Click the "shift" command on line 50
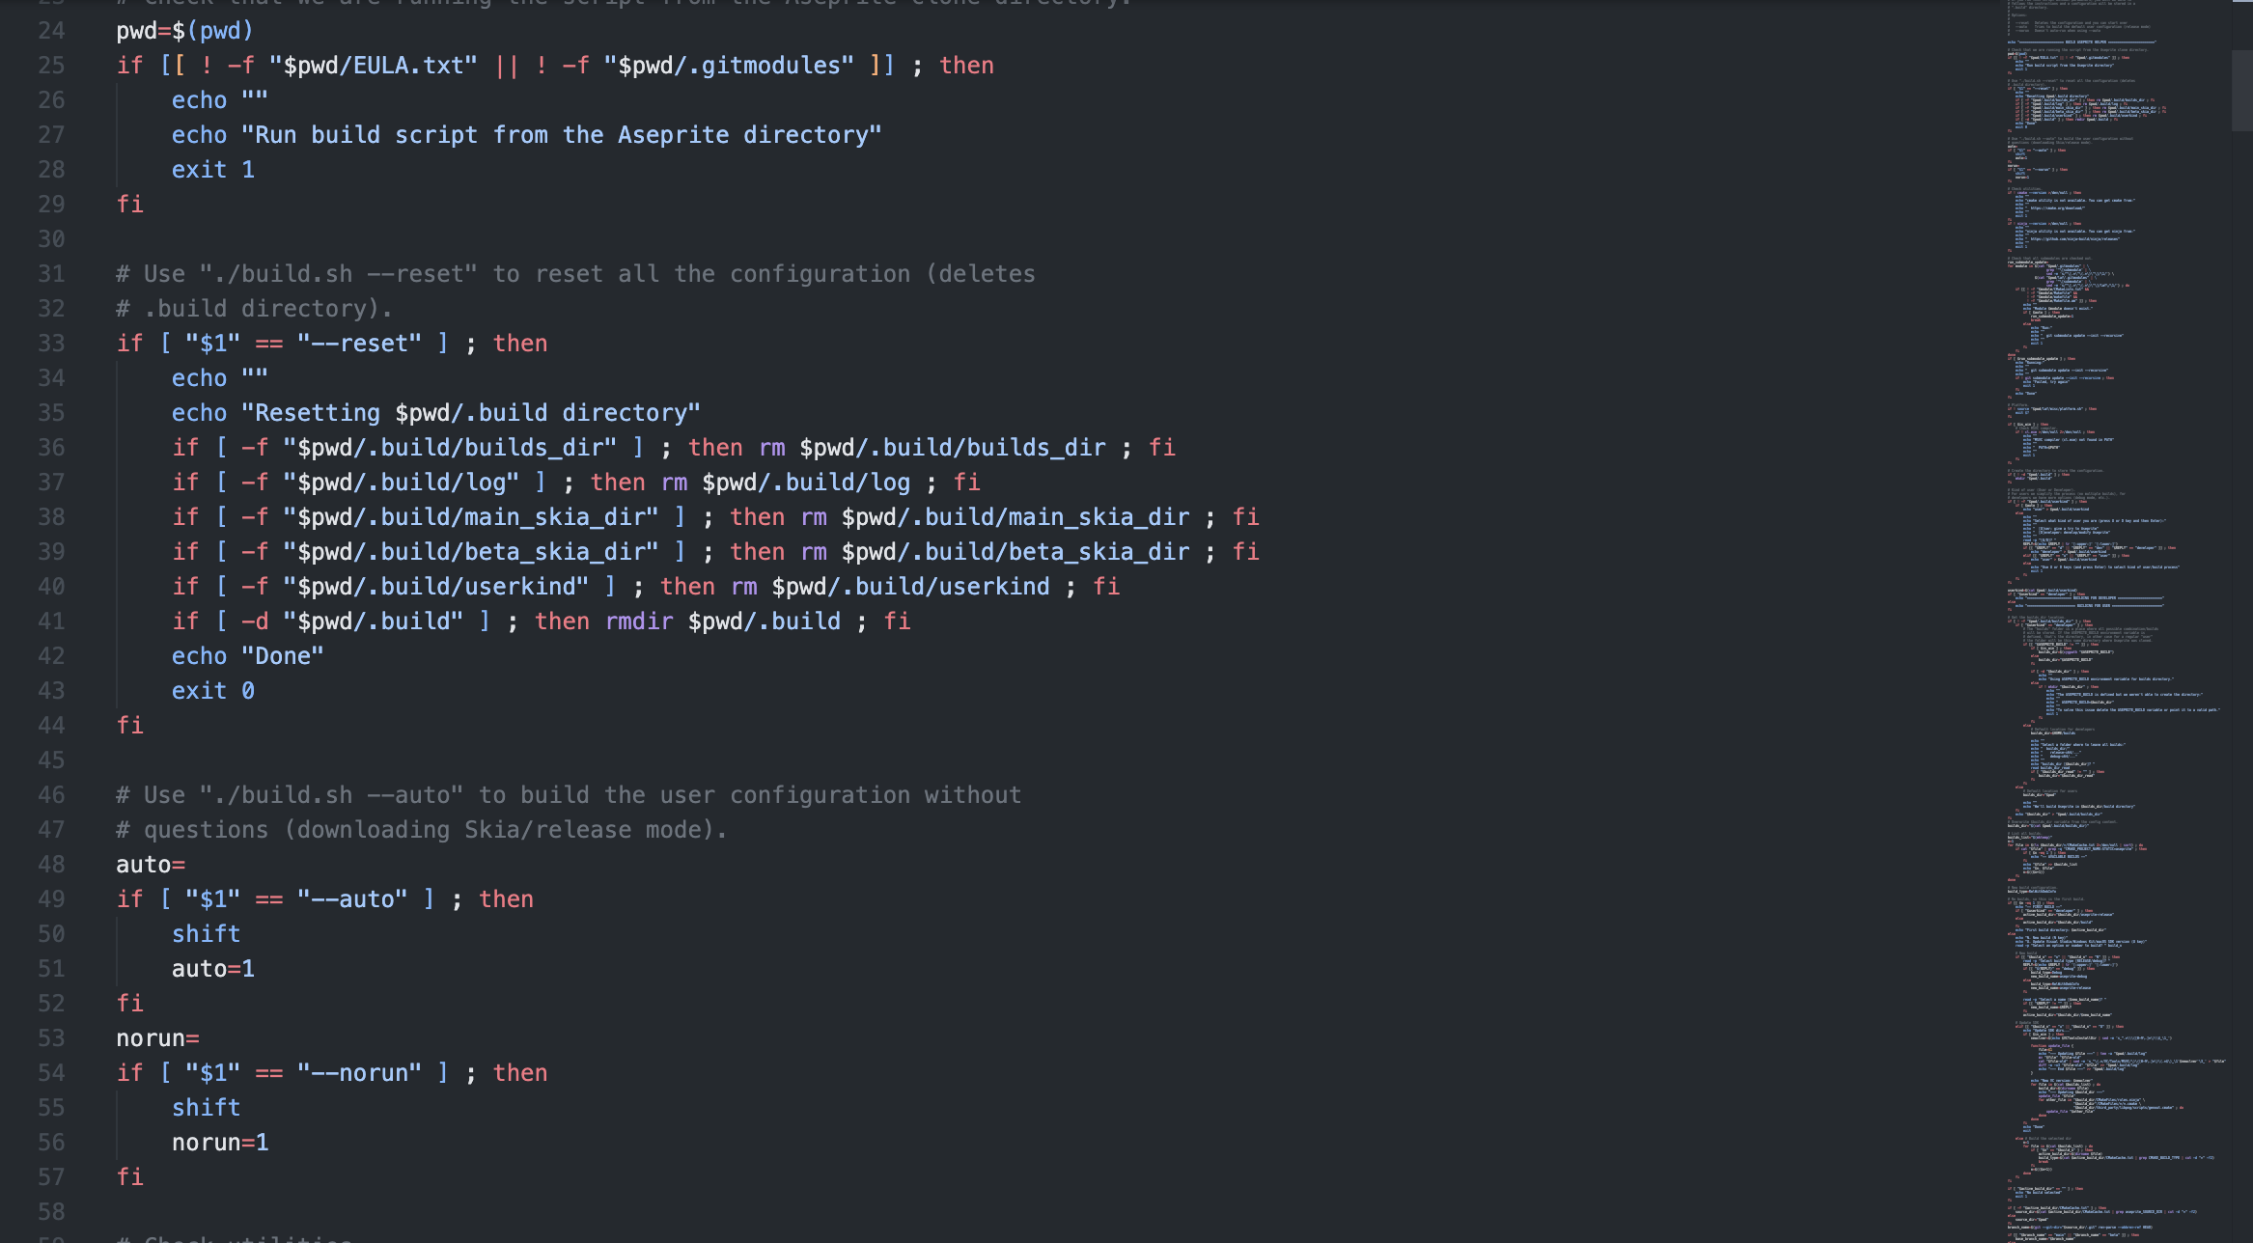 [x=206, y=934]
